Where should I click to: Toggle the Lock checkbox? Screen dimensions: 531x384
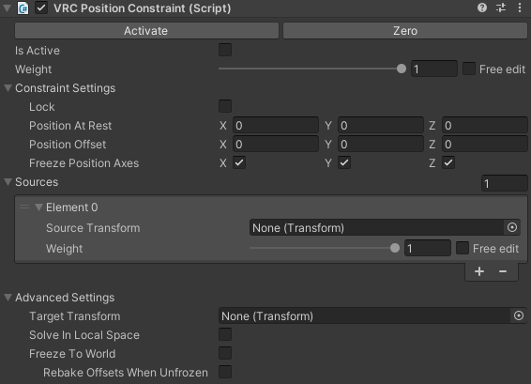[x=225, y=106]
